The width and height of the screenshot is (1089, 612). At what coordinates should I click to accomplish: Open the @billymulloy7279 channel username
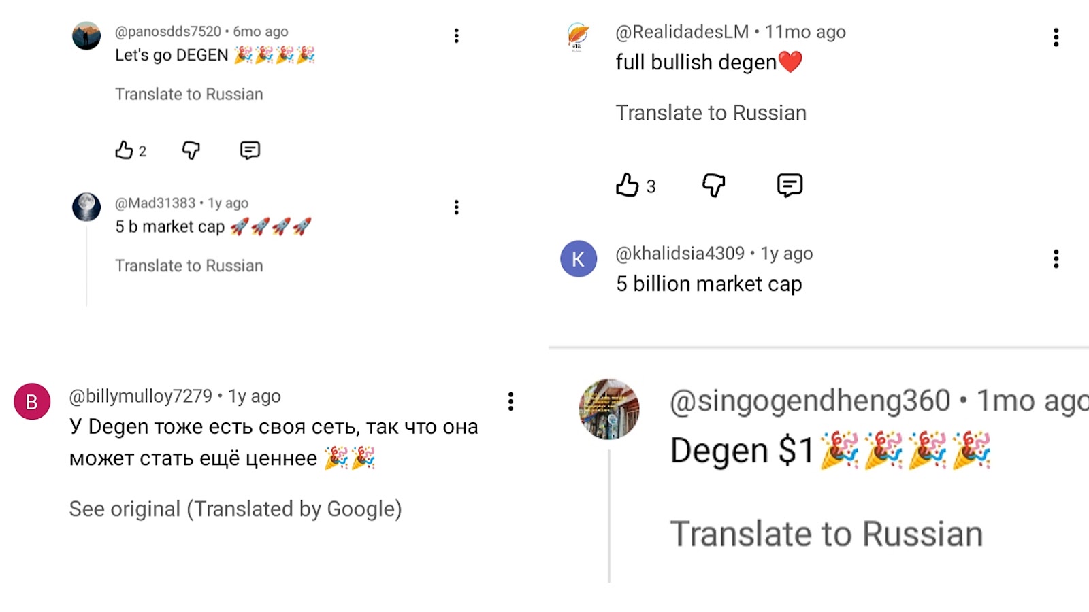[140, 396]
